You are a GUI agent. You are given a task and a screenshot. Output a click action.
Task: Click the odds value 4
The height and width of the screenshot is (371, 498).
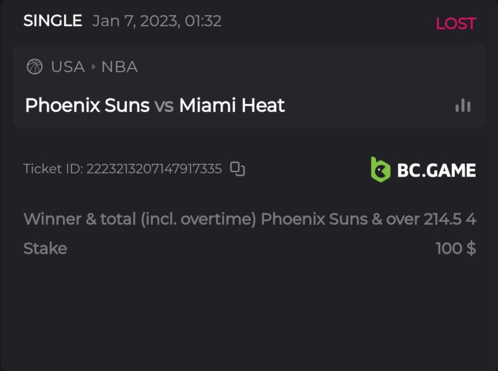click(471, 219)
